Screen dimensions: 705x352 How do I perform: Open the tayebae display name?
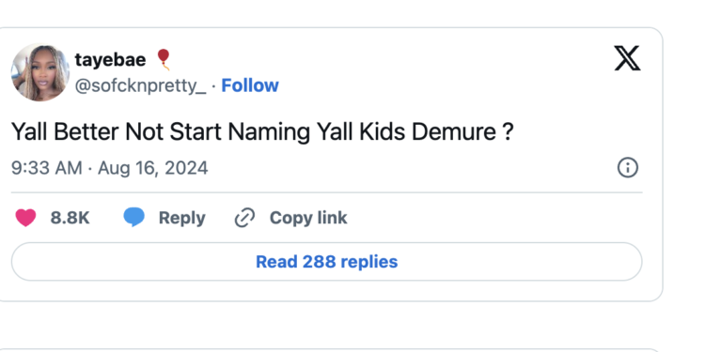[x=110, y=60]
